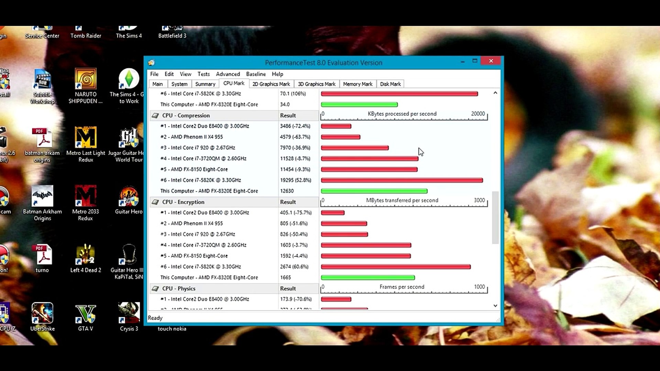Open the Baseline menu
This screenshot has width=660, height=371.
point(256,74)
